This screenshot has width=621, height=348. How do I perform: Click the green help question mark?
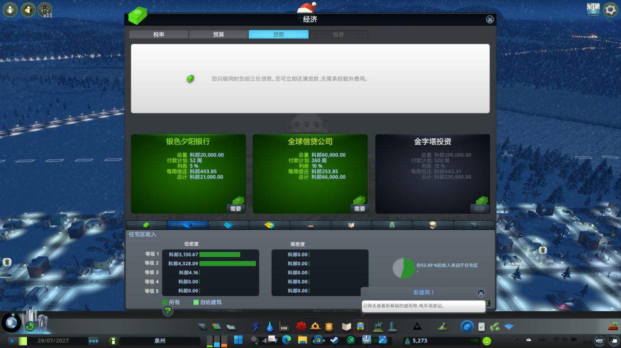tap(168, 311)
